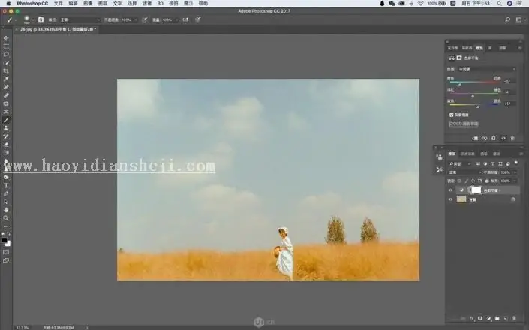Select the Hand tool
Viewport: 529px width, 330px height.
6,210
